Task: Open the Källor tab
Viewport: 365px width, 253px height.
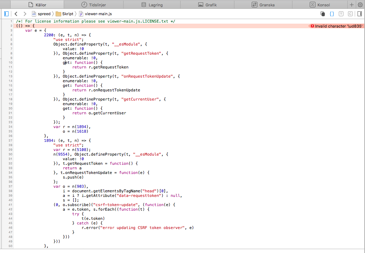Action: [x=37, y=5]
